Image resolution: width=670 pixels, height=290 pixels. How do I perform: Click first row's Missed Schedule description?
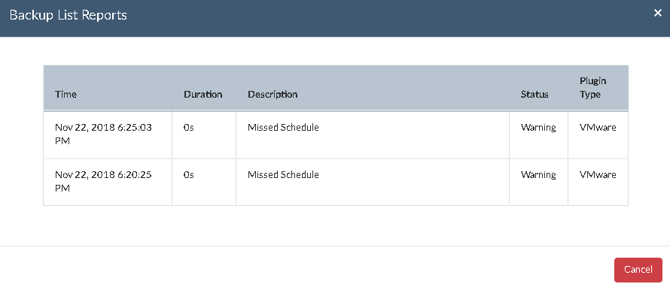coord(283,127)
